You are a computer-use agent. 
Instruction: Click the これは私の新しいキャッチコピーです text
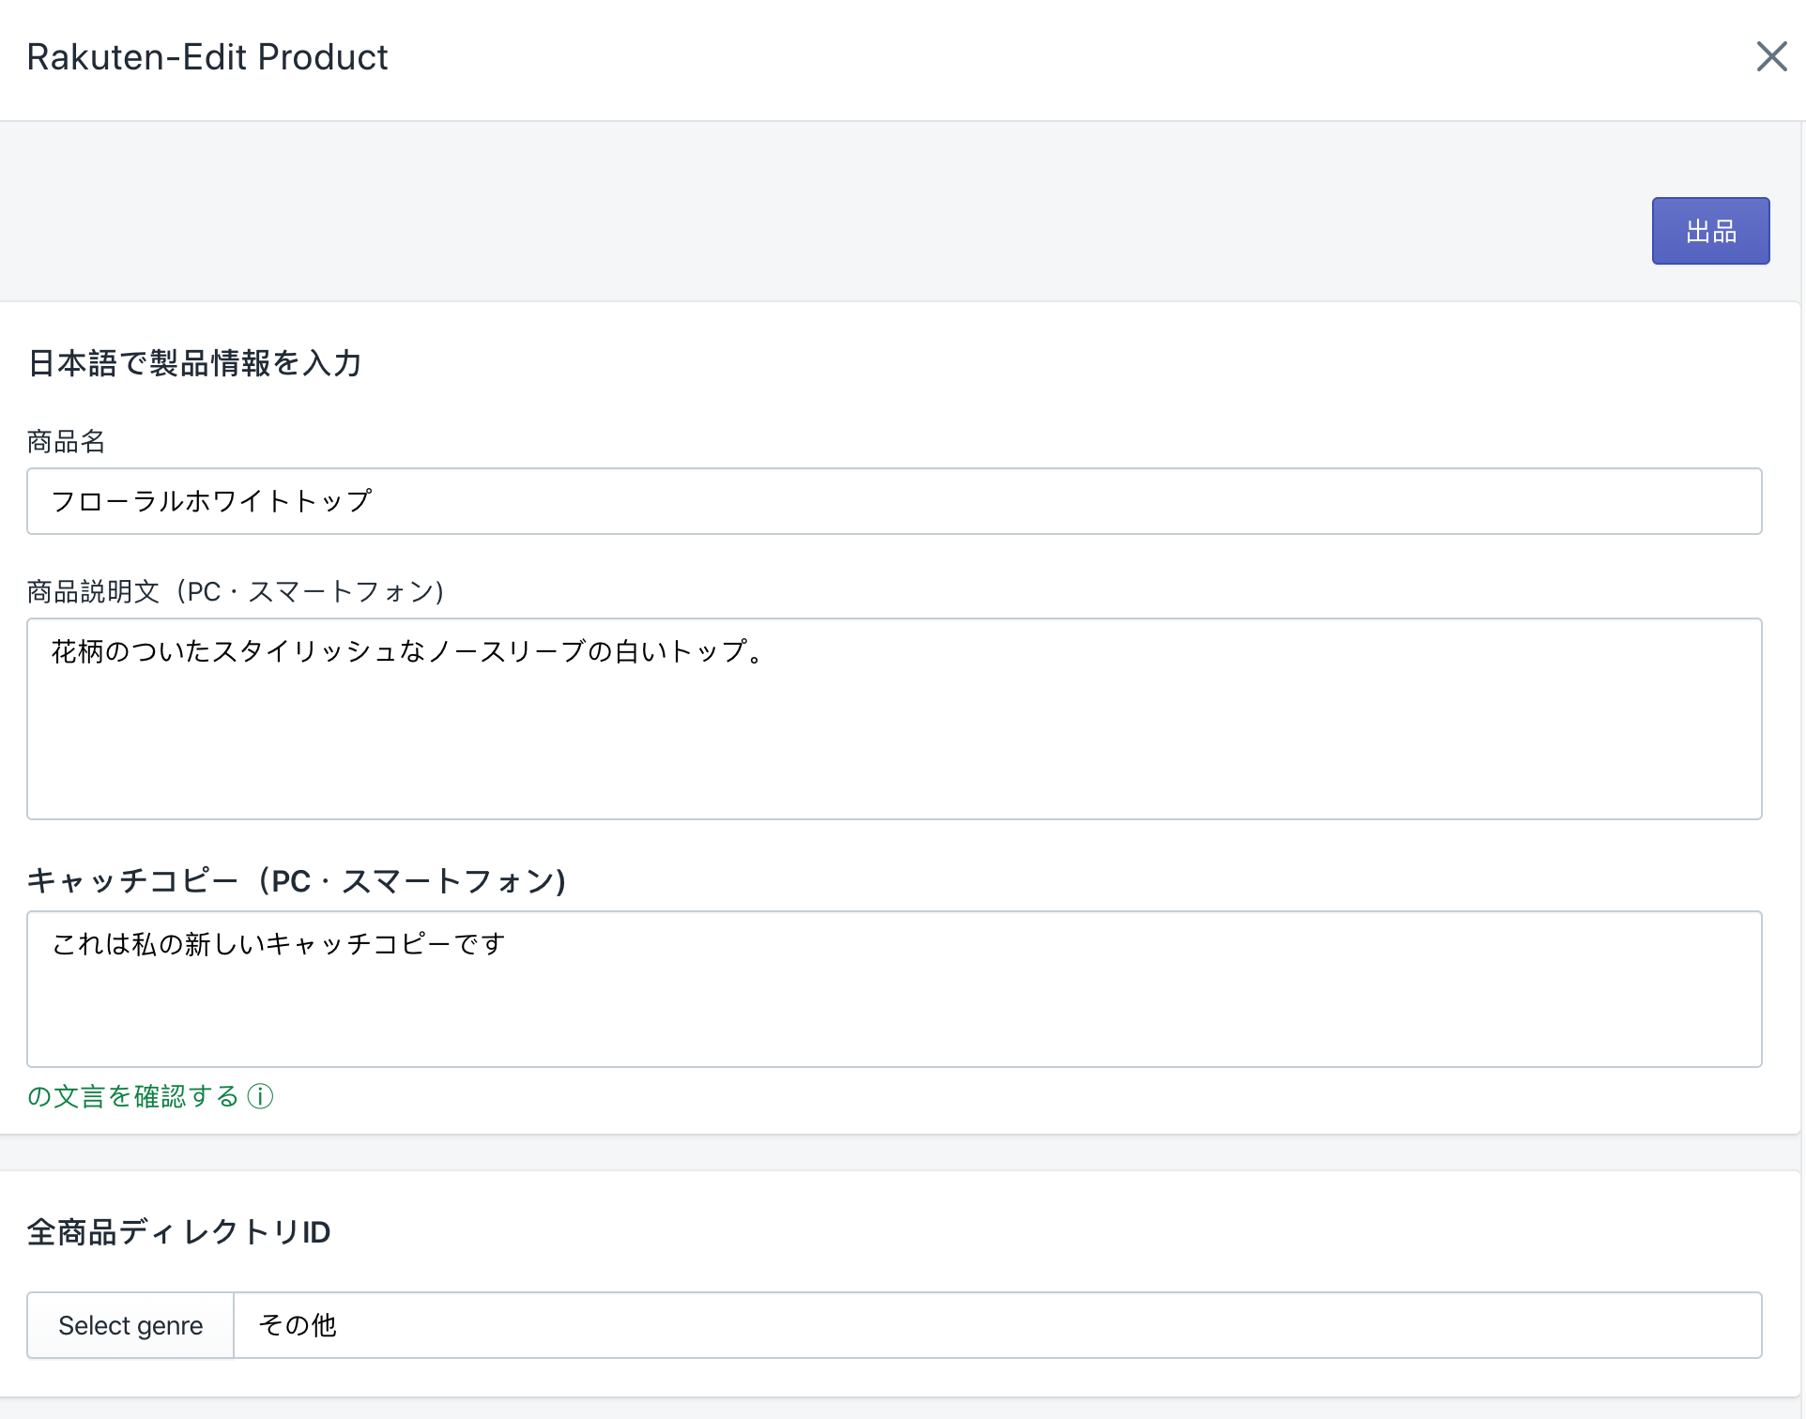279,944
